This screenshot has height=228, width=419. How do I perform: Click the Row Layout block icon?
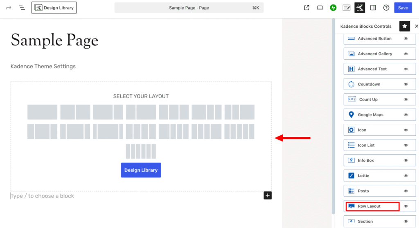(351, 206)
